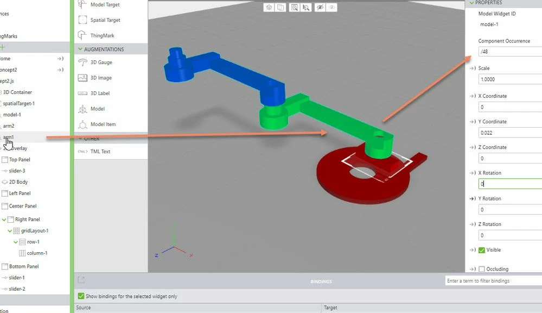The image size is (542, 313).
Task: Open binding arrow icon beside Z Rotation
Action: coord(473,224)
